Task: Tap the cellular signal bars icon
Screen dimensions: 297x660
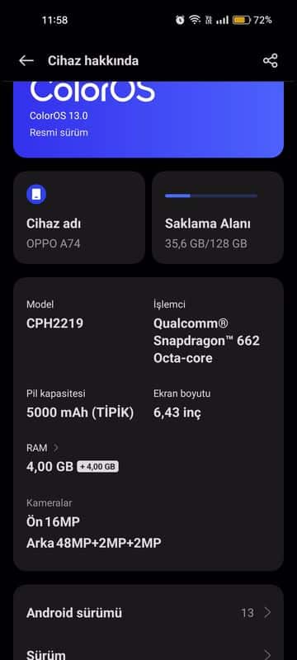Action: tap(222, 20)
